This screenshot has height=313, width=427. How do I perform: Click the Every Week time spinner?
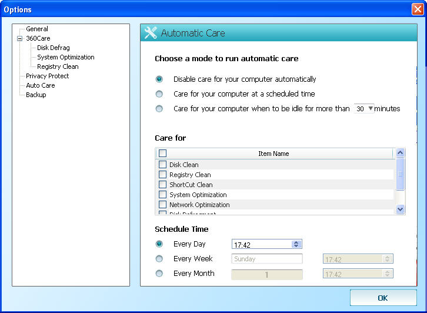click(x=388, y=259)
